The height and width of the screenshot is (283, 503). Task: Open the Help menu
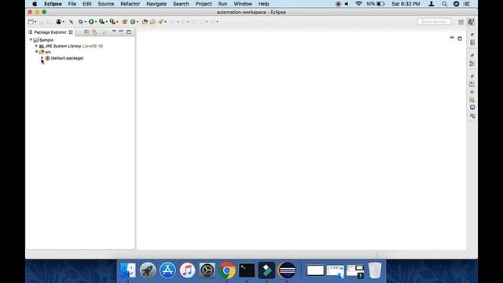(264, 4)
